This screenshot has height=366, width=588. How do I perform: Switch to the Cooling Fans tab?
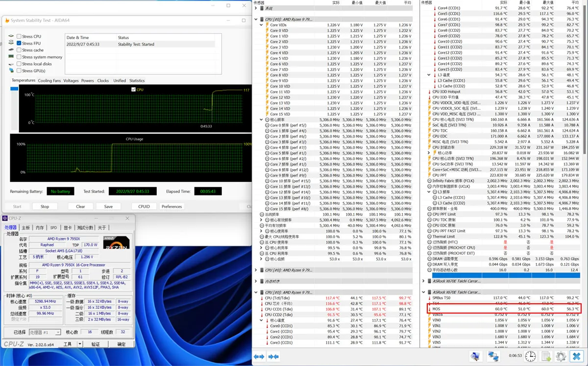[x=49, y=80]
